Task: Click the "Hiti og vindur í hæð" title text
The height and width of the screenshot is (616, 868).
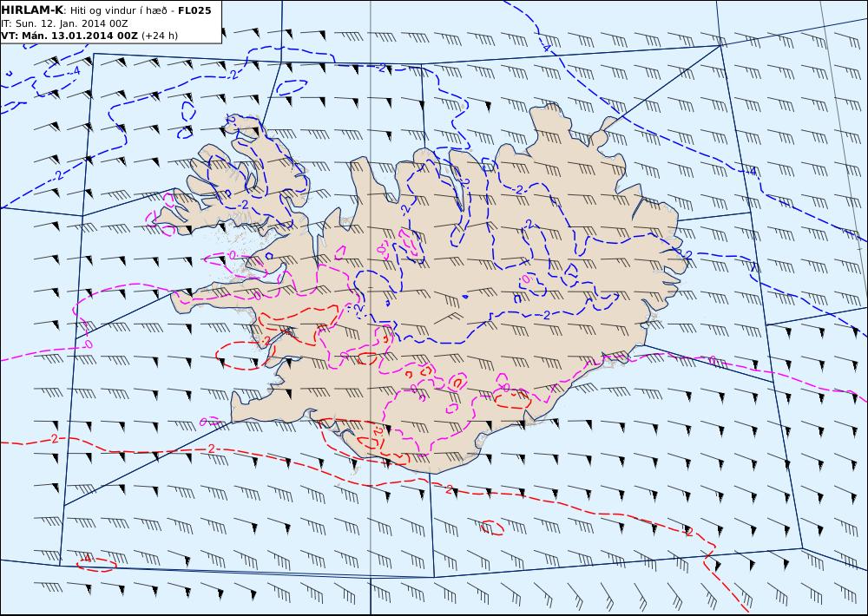Action: (x=120, y=10)
